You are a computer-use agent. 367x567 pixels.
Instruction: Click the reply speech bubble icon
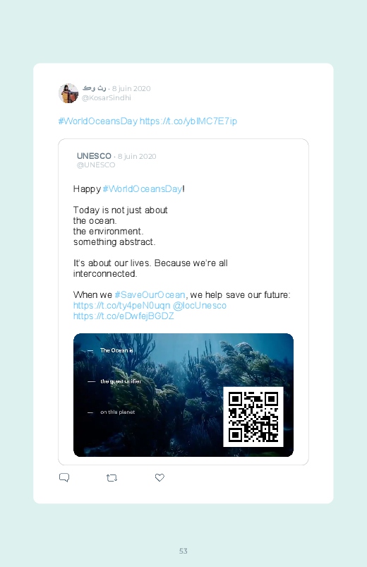point(64,478)
